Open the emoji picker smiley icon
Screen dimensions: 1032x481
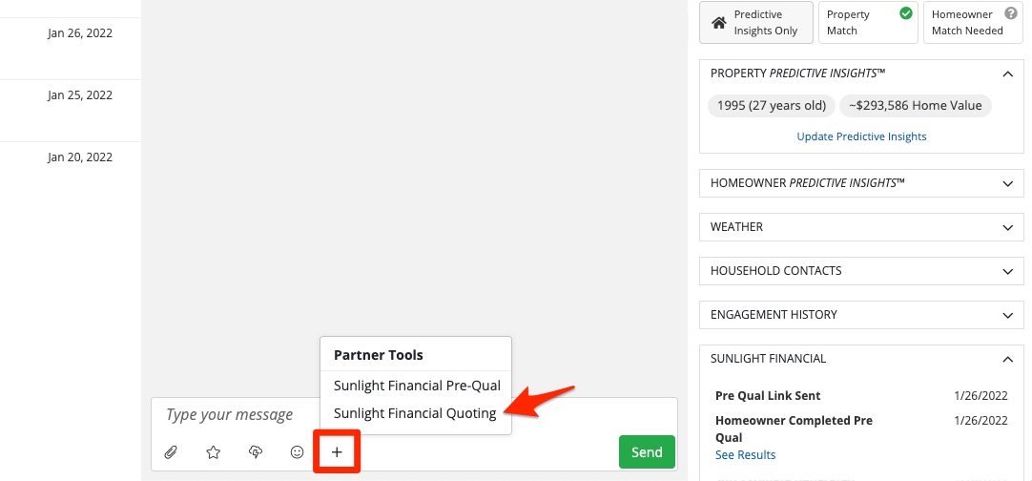(297, 452)
